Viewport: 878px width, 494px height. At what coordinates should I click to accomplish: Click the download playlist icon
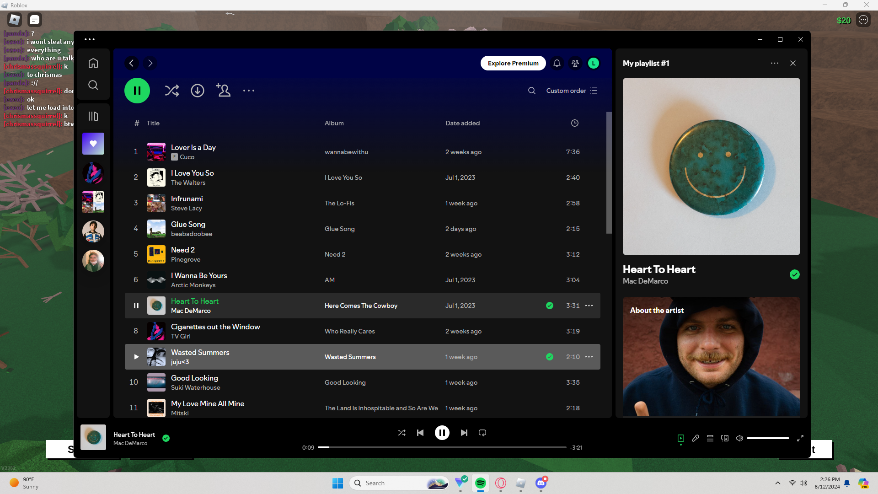point(198,91)
